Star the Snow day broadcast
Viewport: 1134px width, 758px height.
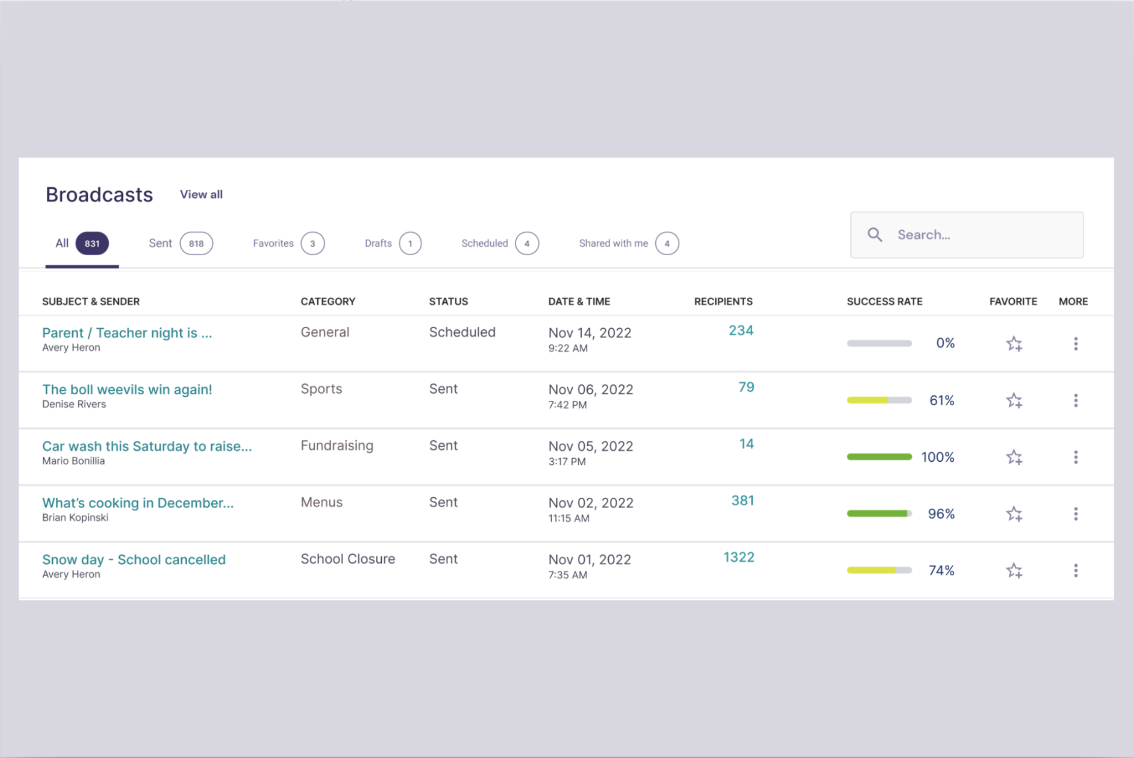(x=1014, y=571)
